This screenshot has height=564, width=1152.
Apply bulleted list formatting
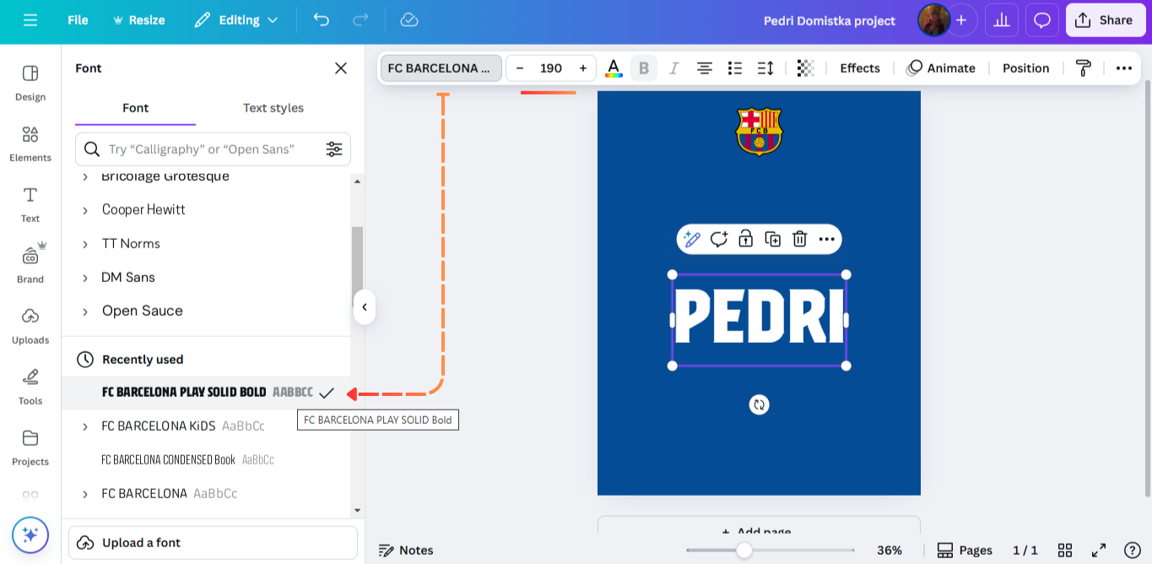[735, 68]
